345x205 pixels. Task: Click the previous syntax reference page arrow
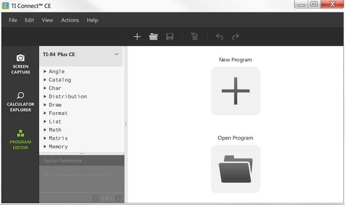tap(96, 198)
